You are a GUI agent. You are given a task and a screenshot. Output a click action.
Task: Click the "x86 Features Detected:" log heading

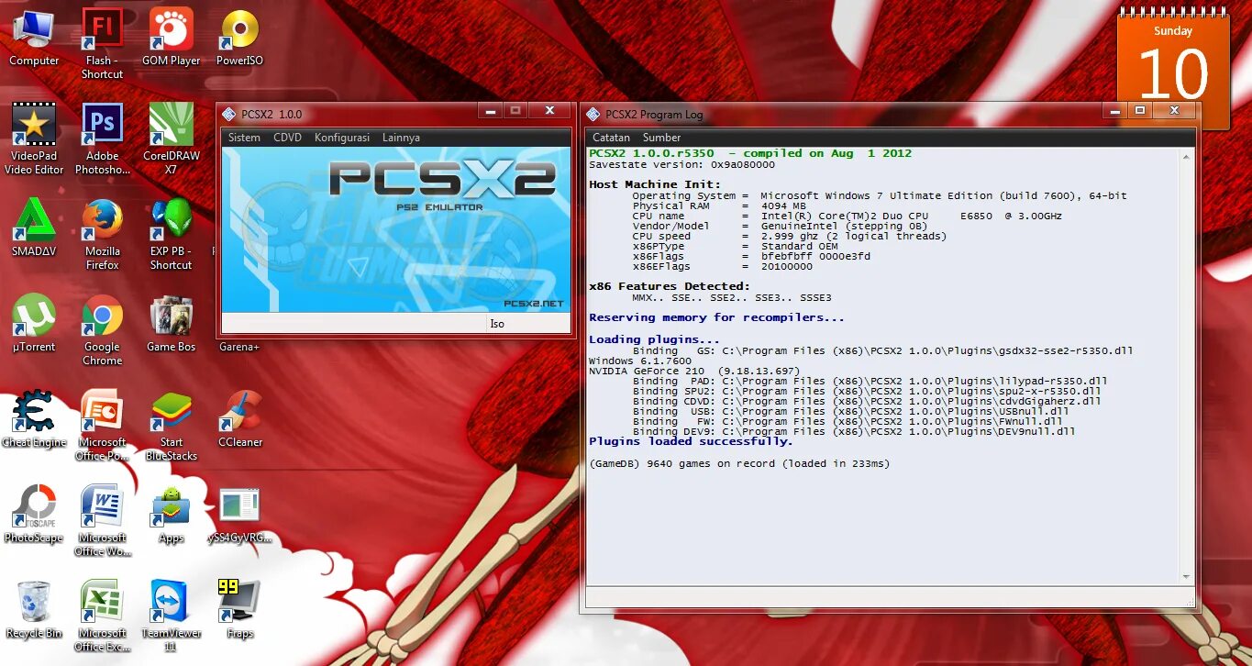click(670, 286)
